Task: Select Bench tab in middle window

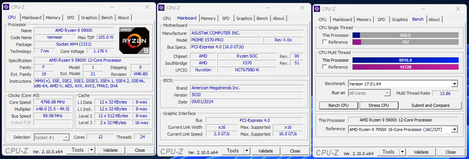Action: pyautogui.click(x=262, y=18)
